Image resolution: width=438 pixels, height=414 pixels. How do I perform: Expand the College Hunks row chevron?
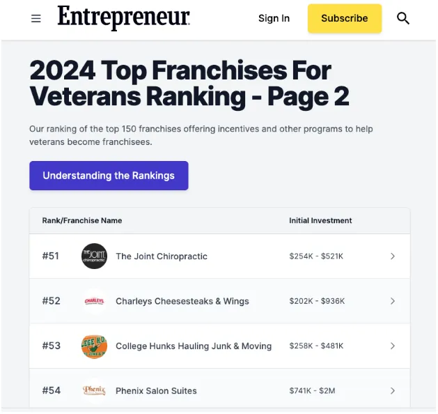[393, 346]
